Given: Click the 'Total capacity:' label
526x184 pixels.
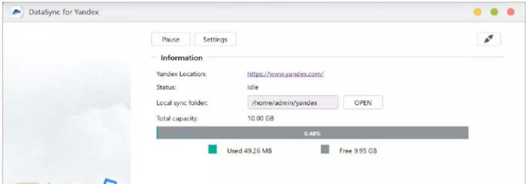Looking at the screenshot, I should pos(177,118).
